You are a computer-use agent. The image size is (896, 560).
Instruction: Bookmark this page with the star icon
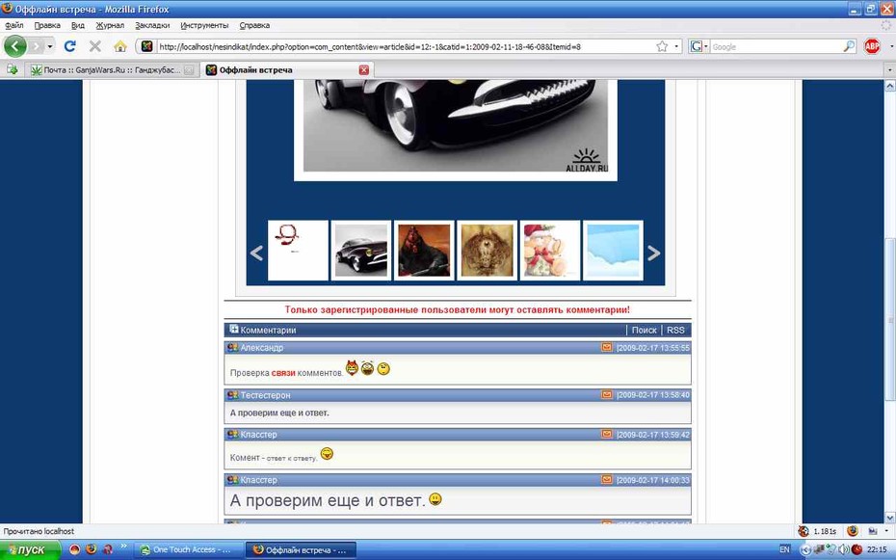pos(662,46)
